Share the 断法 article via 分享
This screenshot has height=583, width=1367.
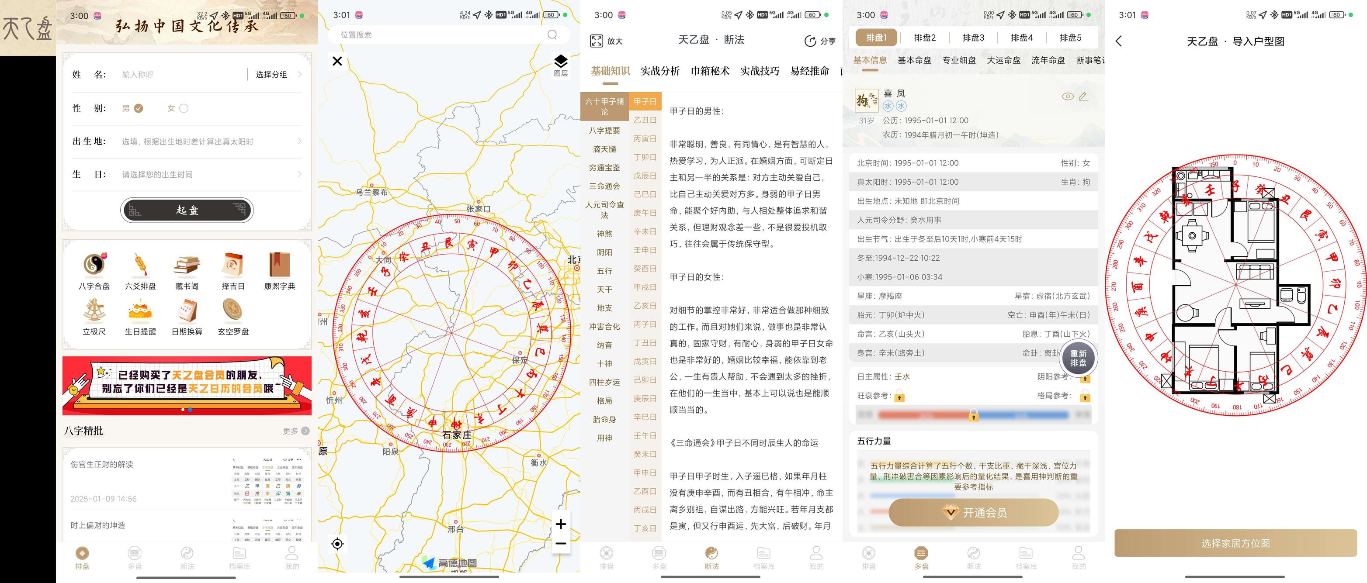click(x=819, y=41)
